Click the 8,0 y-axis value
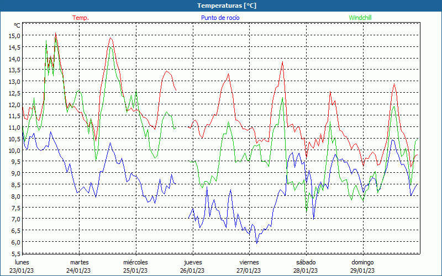 [15, 197]
